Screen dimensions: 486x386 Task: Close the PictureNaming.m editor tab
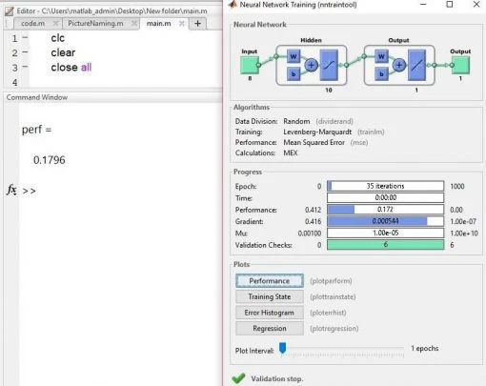click(134, 23)
